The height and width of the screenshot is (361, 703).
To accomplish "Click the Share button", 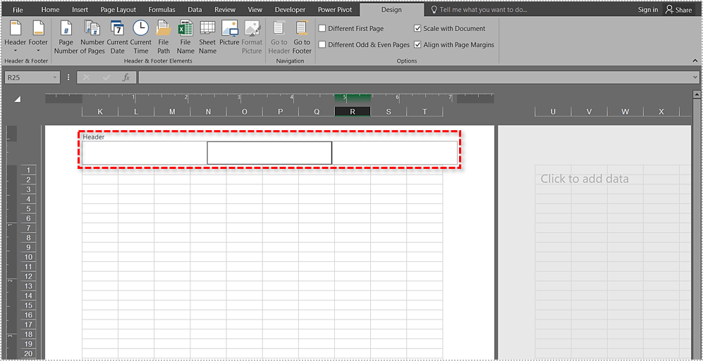I will pos(678,10).
